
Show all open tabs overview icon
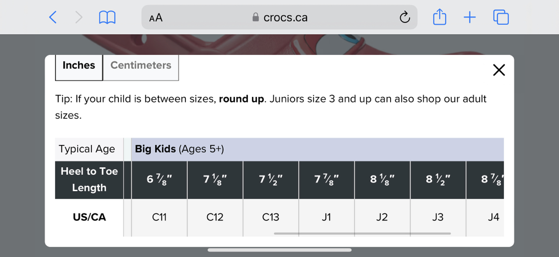point(501,18)
